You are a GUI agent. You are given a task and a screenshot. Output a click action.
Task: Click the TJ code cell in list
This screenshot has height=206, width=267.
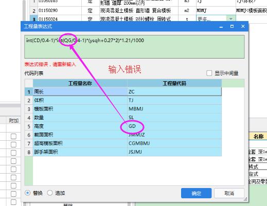point(174,100)
